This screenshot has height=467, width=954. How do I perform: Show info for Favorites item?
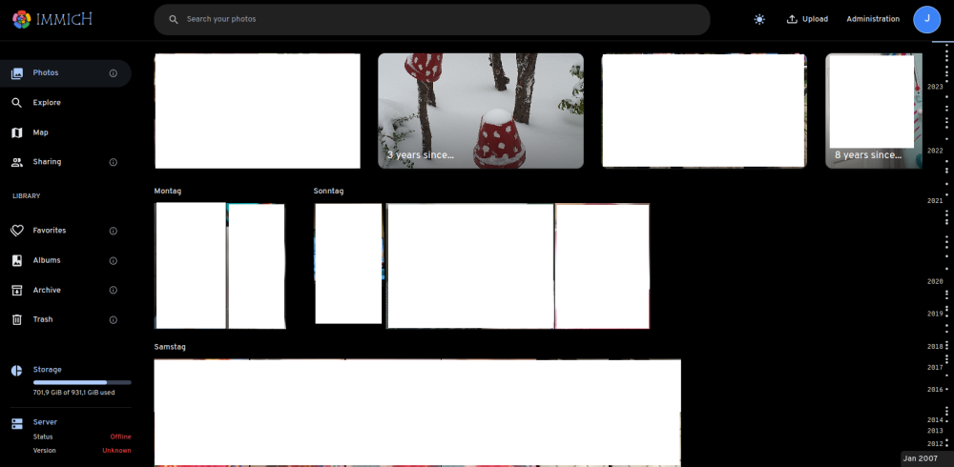click(x=114, y=231)
